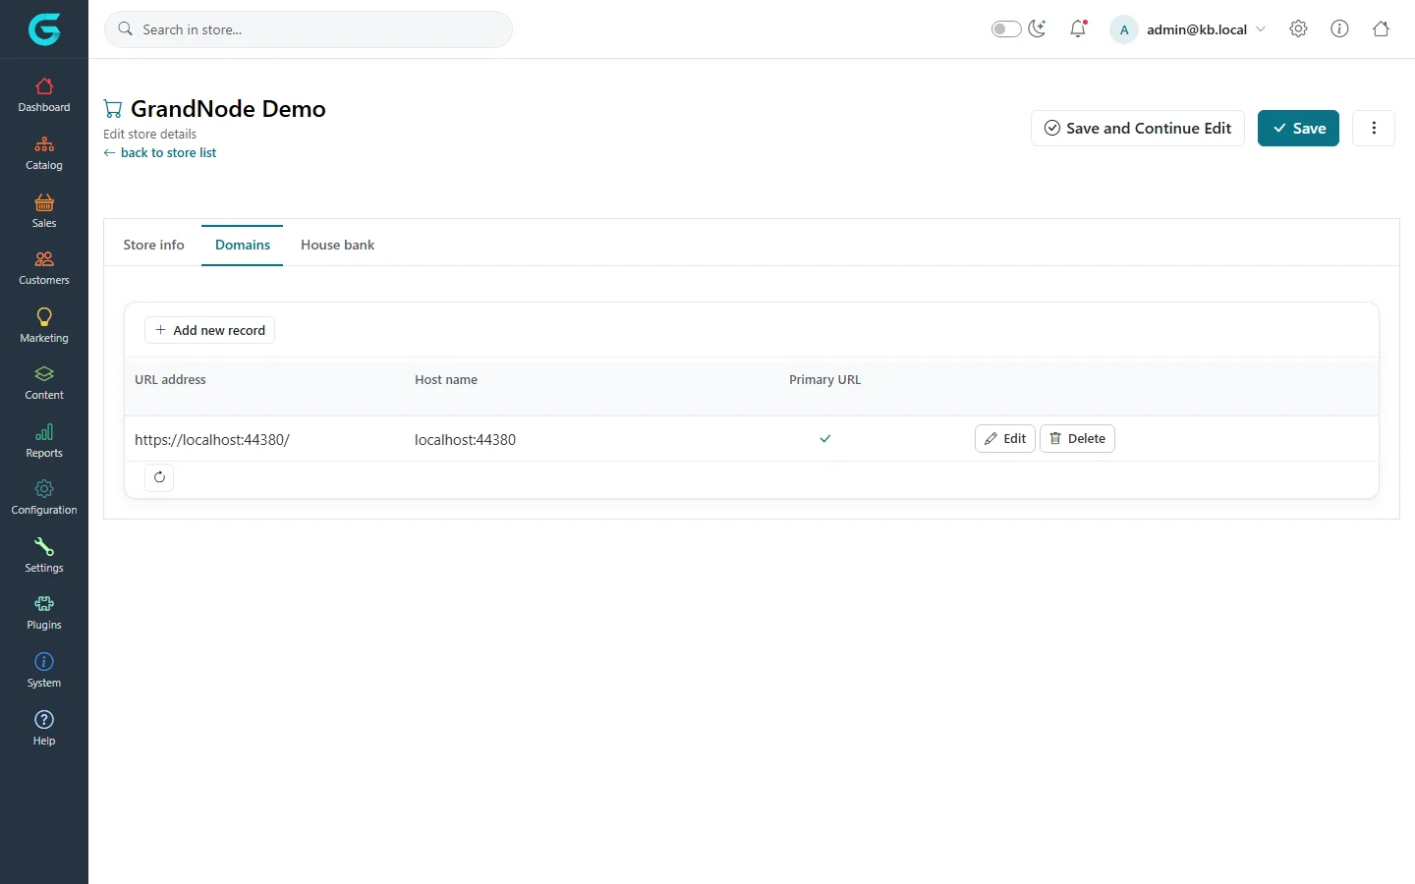Delete the localhost:44380 domain record
1415x884 pixels.
click(x=1077, y=438)
